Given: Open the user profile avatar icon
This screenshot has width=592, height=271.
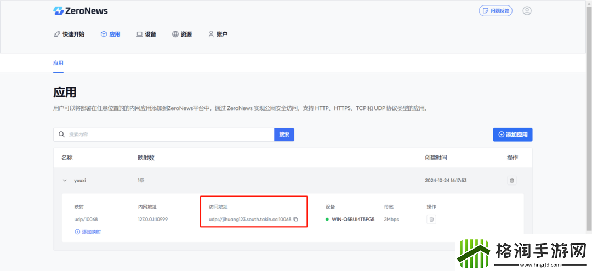Looking at the screenshot, I should pos(527,11).
